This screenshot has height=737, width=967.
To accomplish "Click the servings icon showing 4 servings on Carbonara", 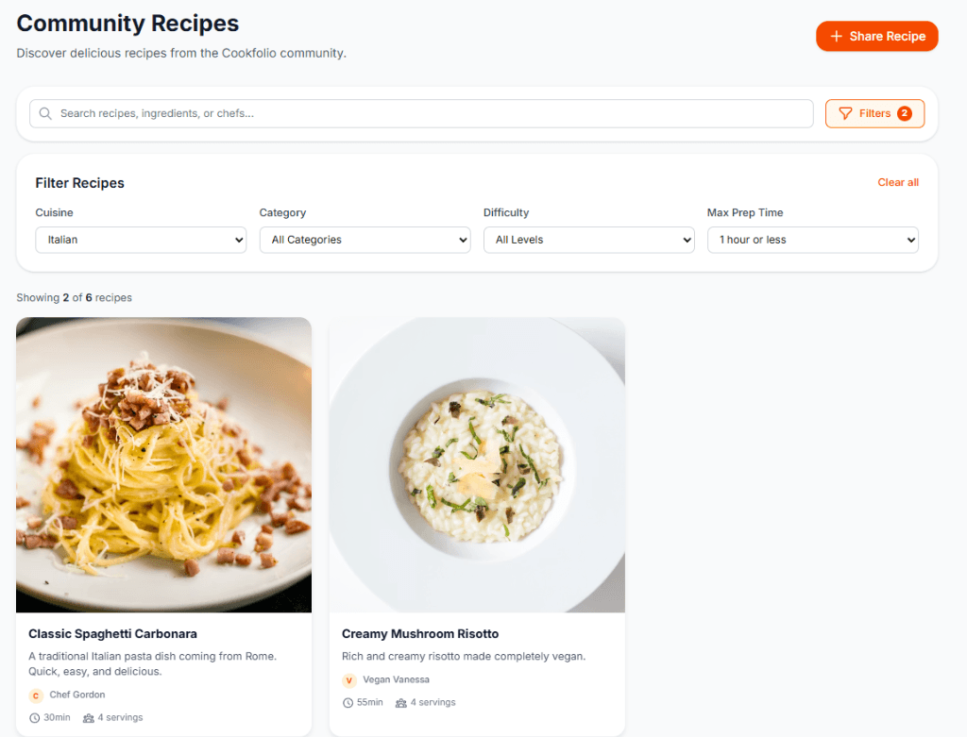I will click(91, 717).
